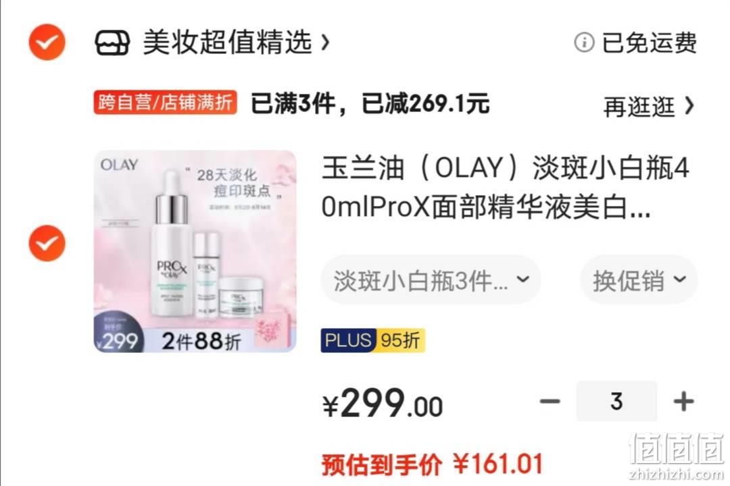Tap the arrow next to 再逛逛
730x486 pixels.
point(689,106)
